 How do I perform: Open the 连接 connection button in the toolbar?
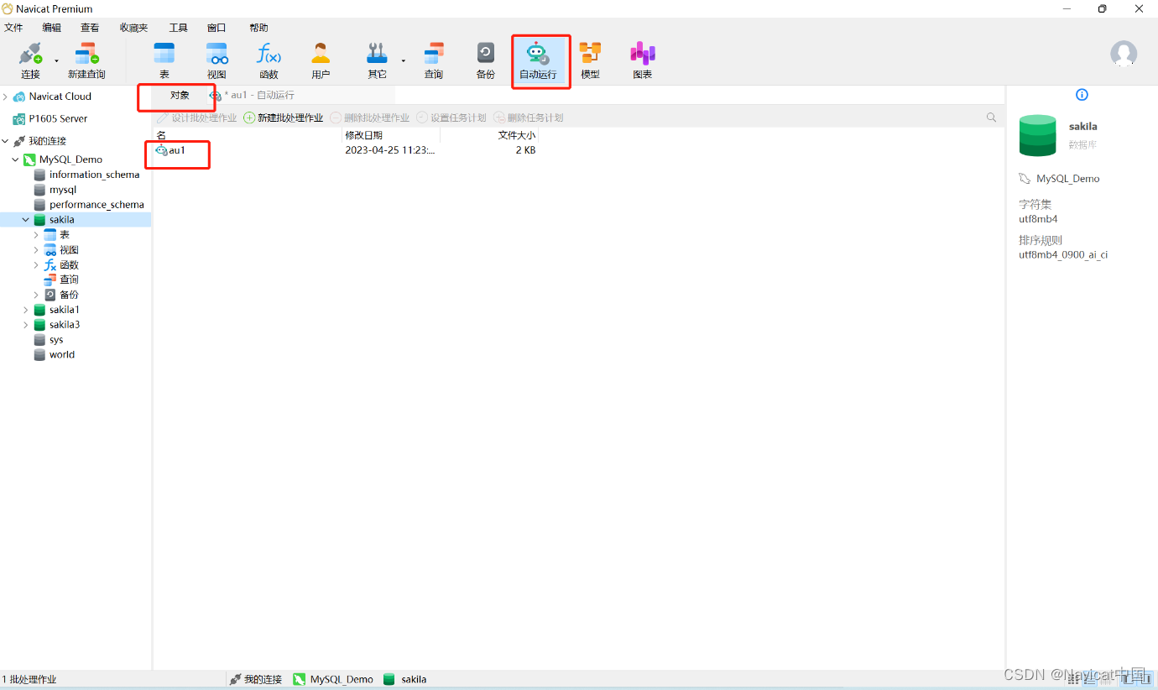tap(30, 61)
